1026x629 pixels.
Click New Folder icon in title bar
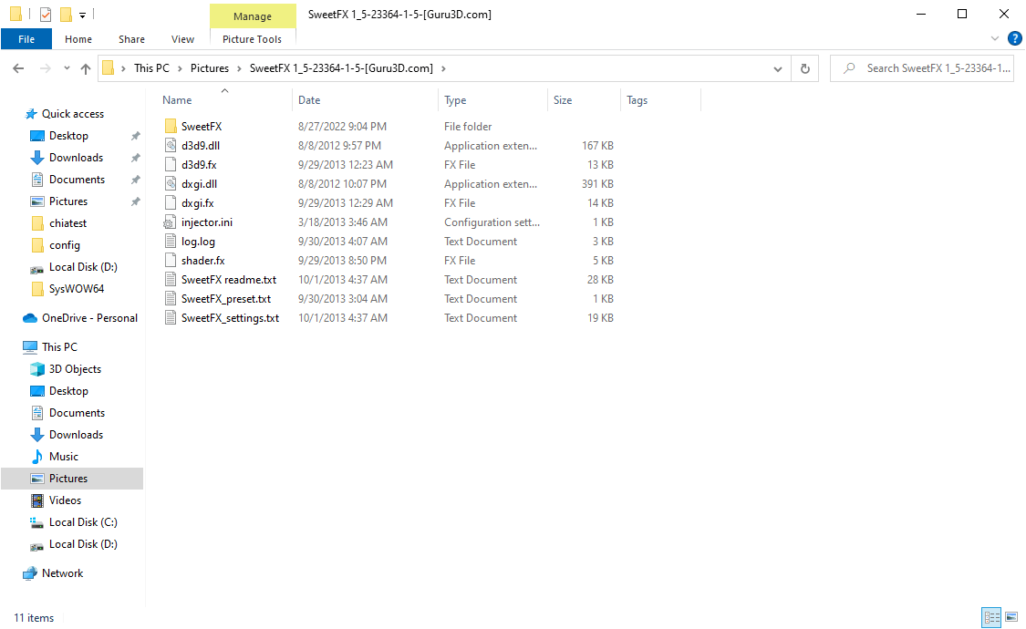(x=66, y=14)
